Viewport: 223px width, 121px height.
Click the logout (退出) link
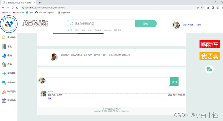click(199, 25)
